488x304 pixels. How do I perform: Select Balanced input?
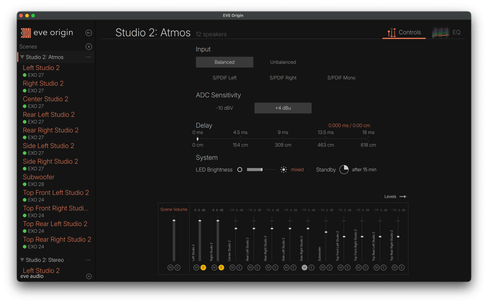(x=224, y=62)
